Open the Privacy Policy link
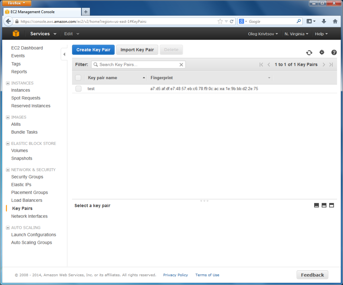This screenshot has height=285, width=343. (x=175, y=275)
